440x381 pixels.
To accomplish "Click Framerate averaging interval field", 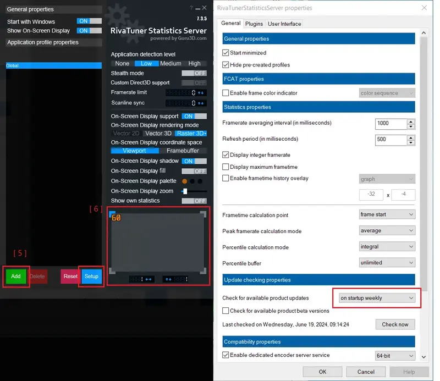I will pos(391,124).
